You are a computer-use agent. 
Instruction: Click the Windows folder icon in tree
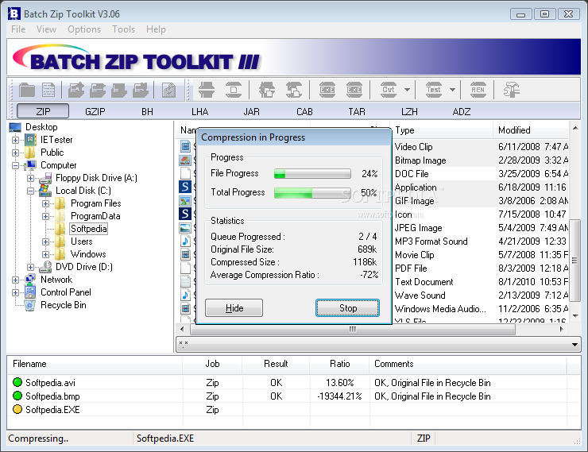coord(60,254)
